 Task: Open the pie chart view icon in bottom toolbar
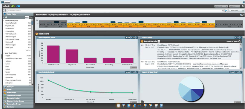(x=145, y=105)
